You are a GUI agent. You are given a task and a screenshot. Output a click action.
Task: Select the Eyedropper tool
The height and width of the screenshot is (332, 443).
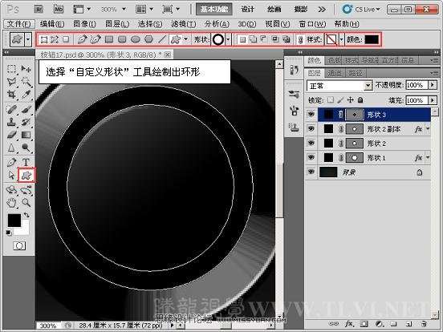(x=26, y=95)
